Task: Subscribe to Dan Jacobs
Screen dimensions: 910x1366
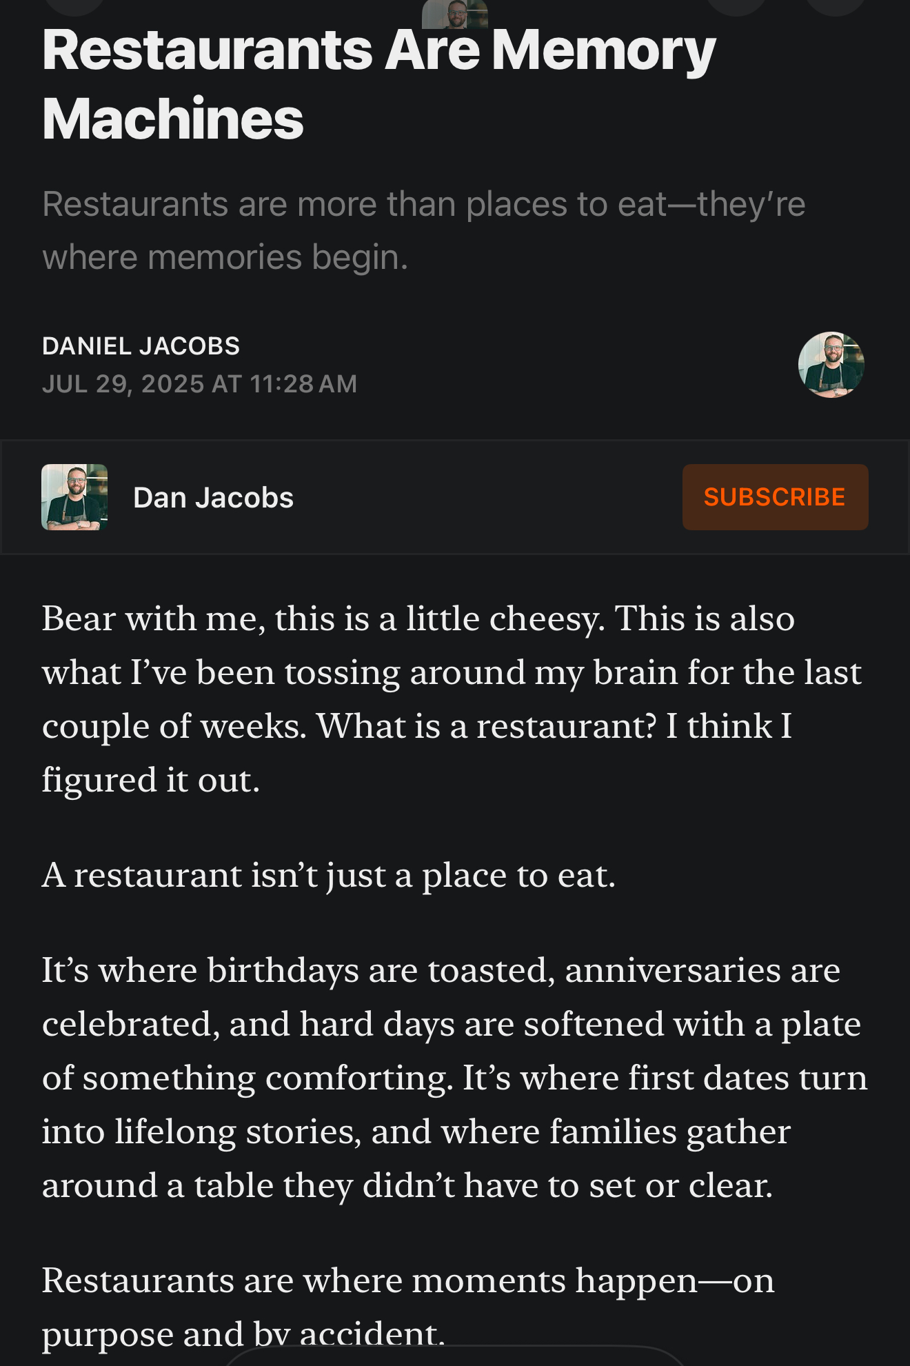Action: point(775,497)
